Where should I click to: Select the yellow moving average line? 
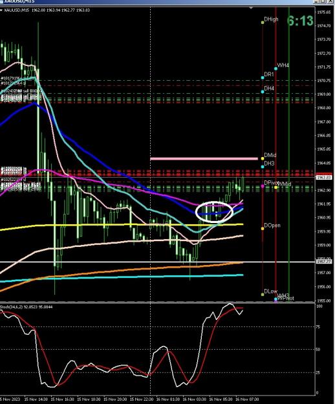pos(121,225)
